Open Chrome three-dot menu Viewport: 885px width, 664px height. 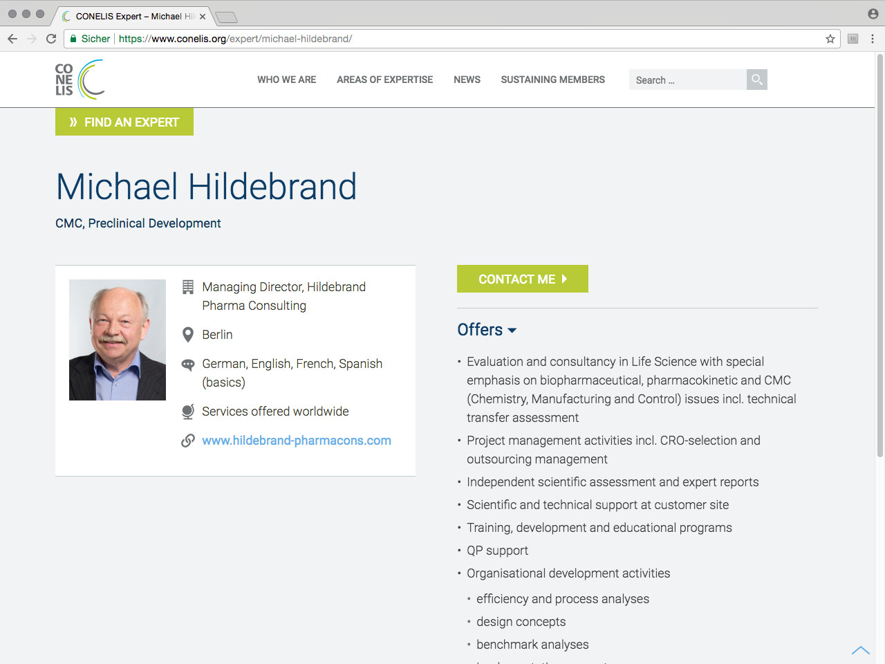873,39
